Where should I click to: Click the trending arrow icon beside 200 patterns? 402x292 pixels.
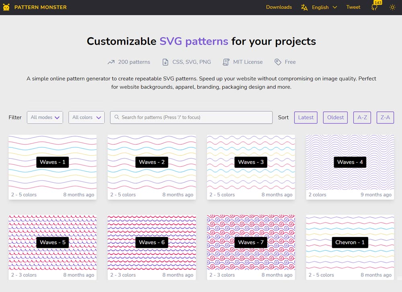[111, 62]
